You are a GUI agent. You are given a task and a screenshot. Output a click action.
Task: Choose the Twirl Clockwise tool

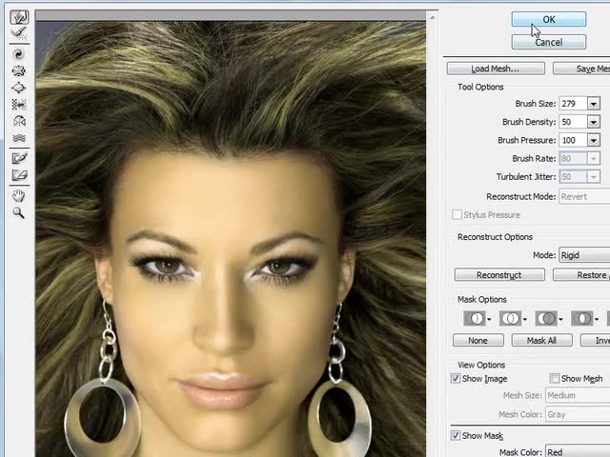coord(18,53)
